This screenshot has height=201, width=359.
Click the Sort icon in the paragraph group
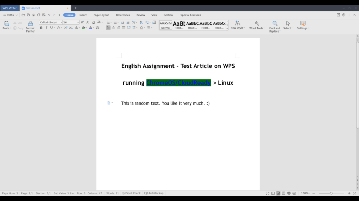click(x=141, y=22)
